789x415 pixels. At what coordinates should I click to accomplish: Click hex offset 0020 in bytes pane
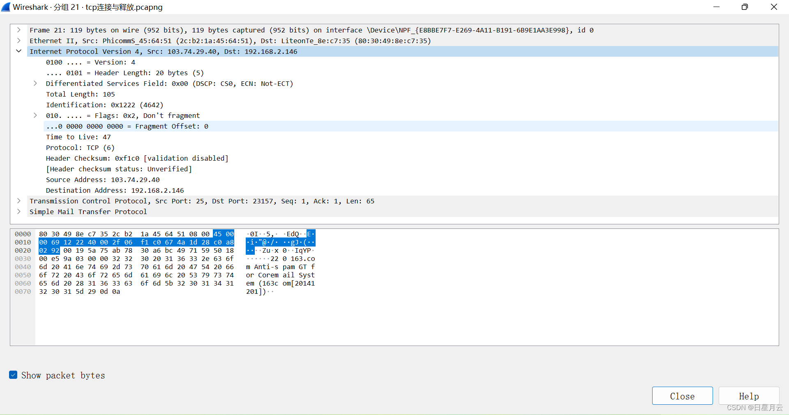pyautogui.click(x=23, y=251)
